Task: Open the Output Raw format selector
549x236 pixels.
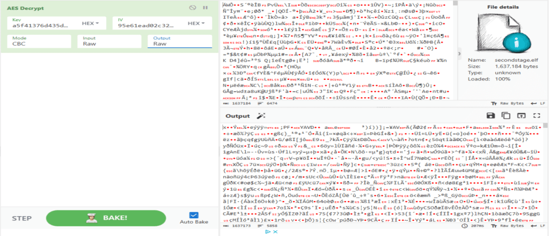Action: (180, 44)
